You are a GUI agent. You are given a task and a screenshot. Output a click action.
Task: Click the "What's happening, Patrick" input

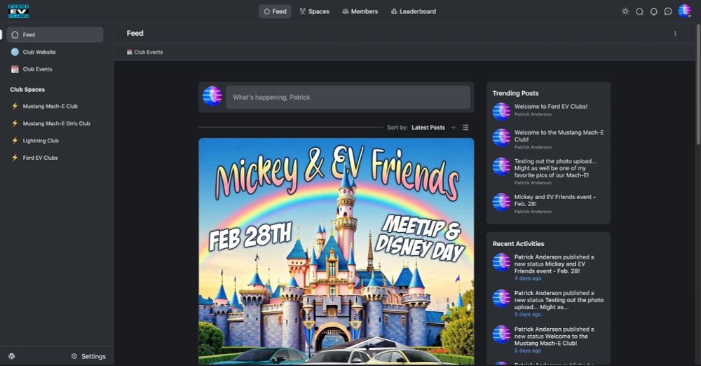click(x=348, y=97)
